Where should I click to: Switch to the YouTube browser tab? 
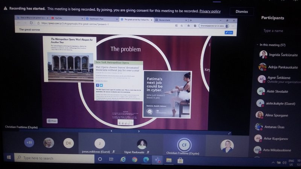(67, 18)
